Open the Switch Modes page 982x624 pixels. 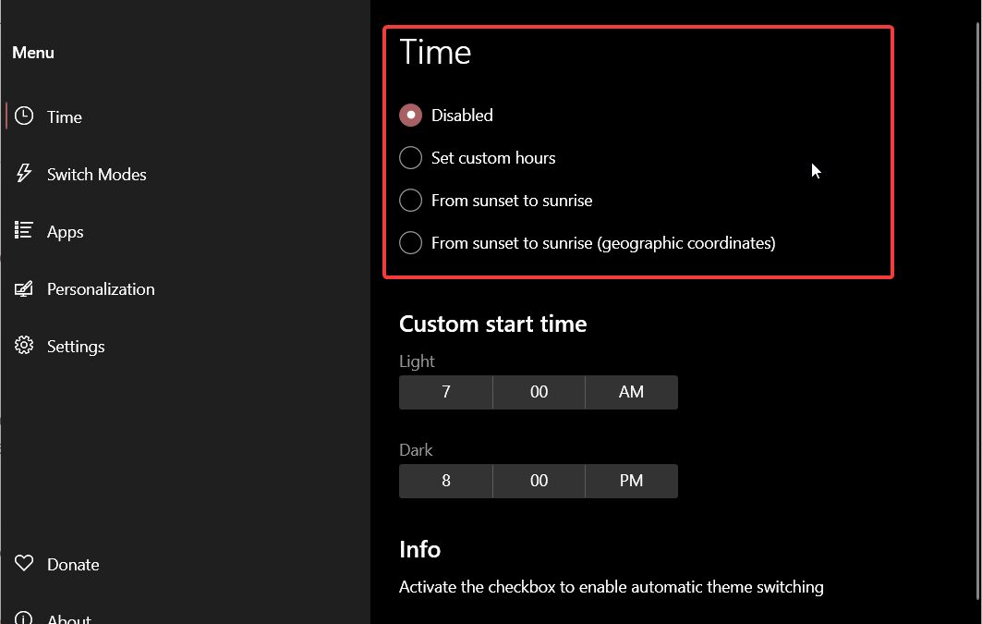tap(97, 174)
